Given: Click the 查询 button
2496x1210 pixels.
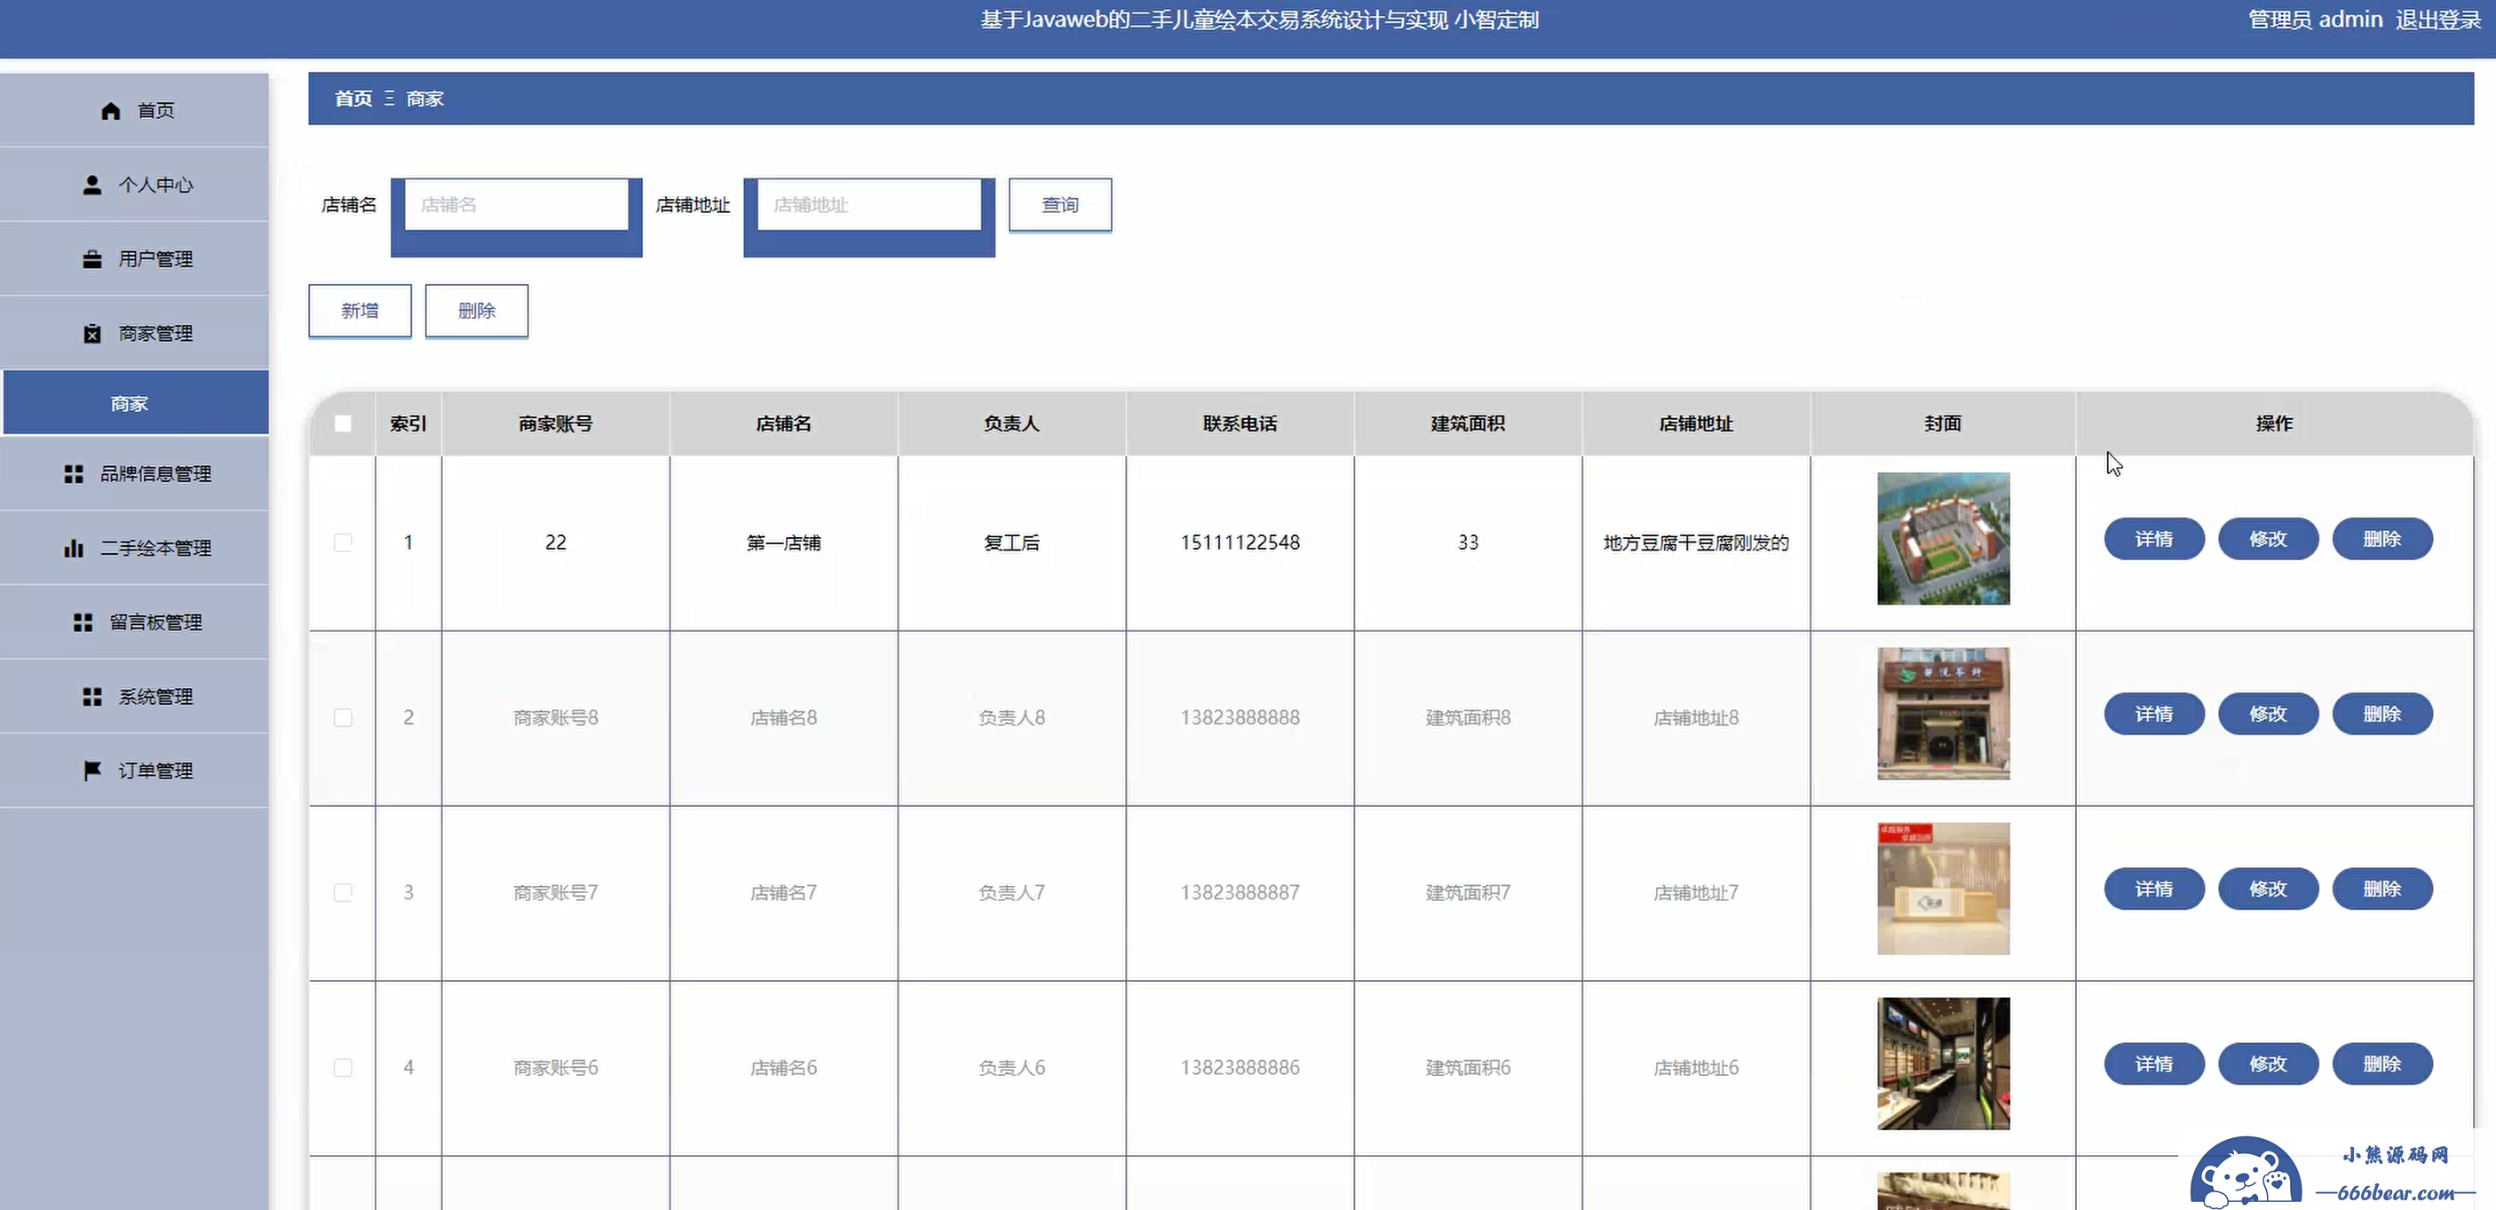Looking at the screenshot, I should [1060, 204].
